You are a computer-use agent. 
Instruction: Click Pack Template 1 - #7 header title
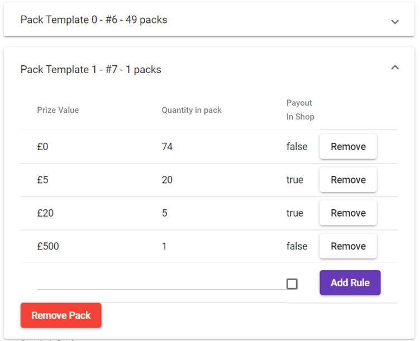coord(91,70)
